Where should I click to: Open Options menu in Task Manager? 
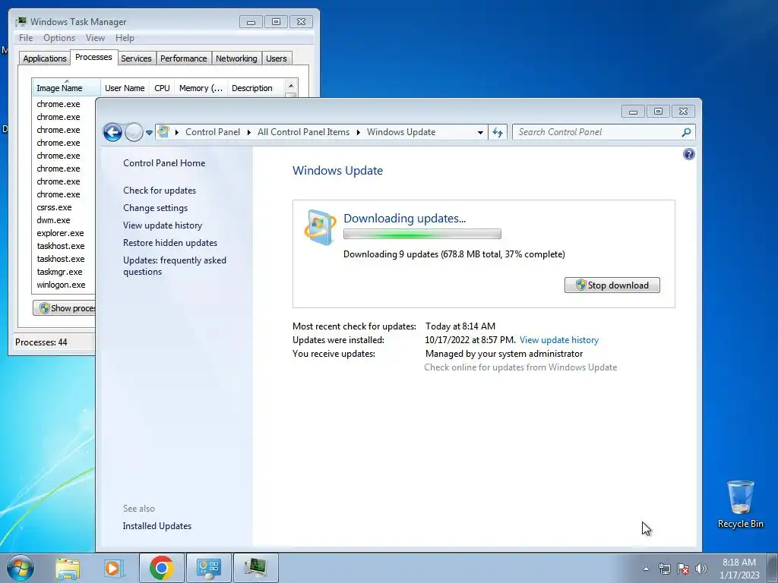click(x=59, y=38)
